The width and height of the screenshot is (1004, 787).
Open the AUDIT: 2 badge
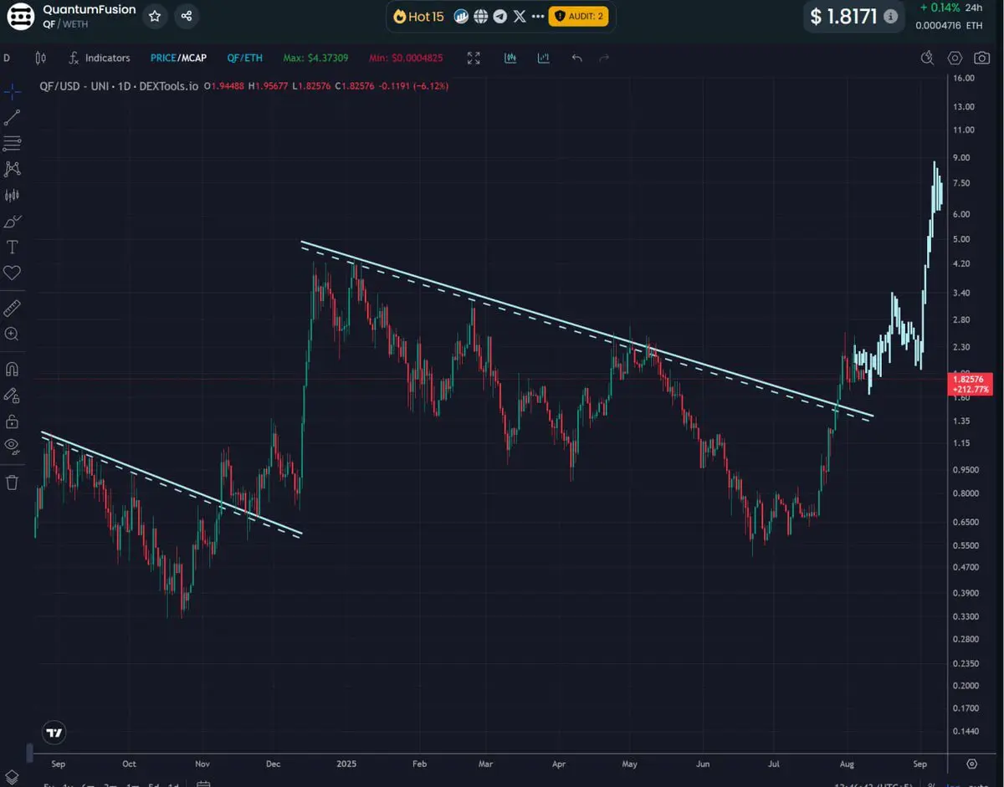(577, 16)
